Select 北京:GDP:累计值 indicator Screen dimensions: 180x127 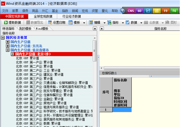pos(27,58)
